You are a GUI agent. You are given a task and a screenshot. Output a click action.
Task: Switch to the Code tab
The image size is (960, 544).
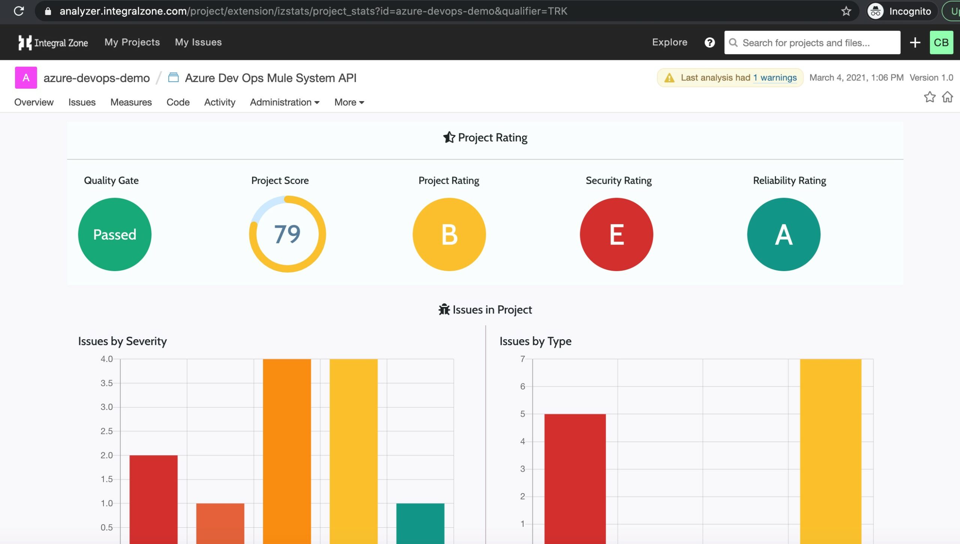click(x=178, y=102)
